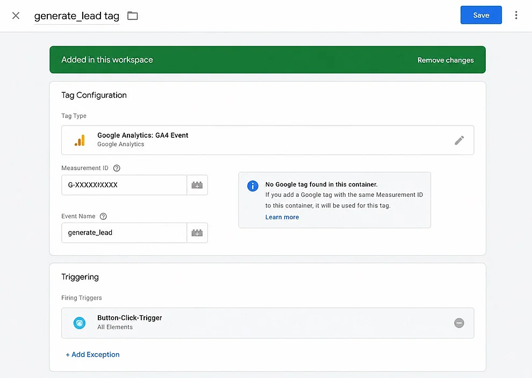
Task: Edit tag type with the pencil icon
Action: tap(459, 140)
